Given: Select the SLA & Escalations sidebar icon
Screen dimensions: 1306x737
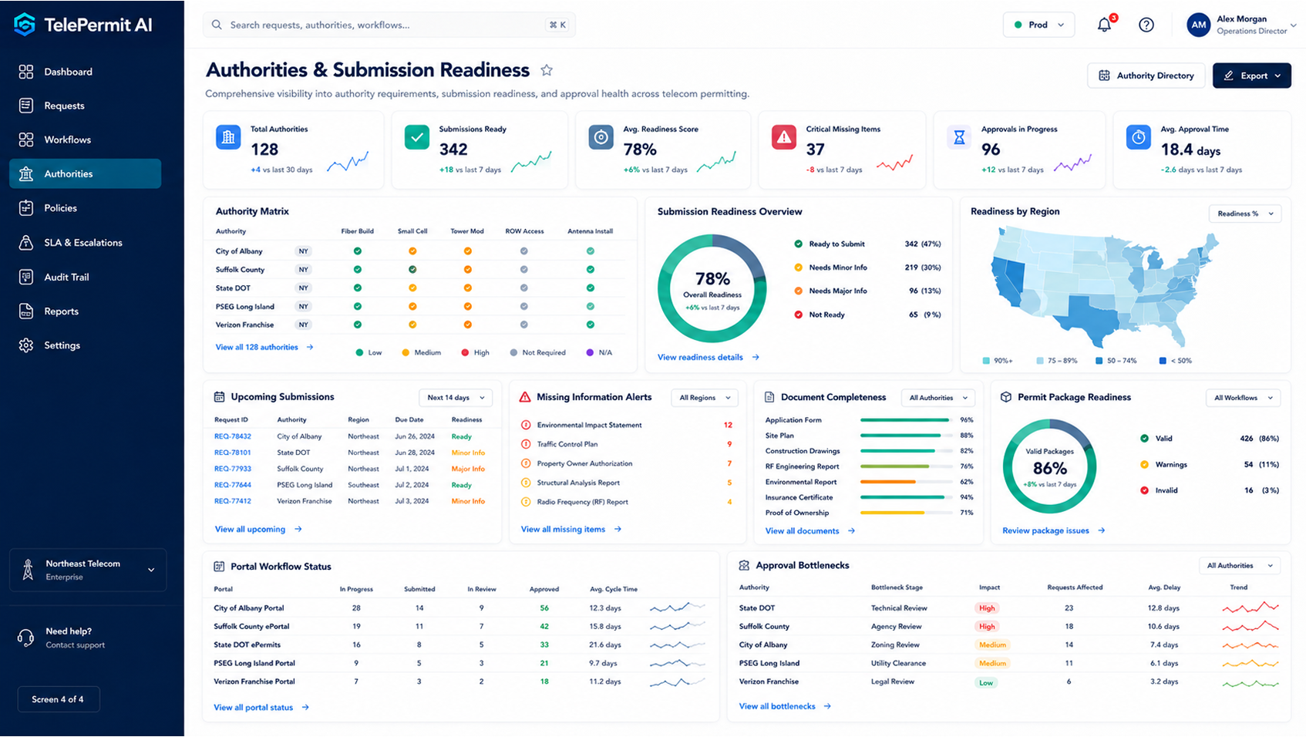Looking at the screenshot, I should 26,243.
